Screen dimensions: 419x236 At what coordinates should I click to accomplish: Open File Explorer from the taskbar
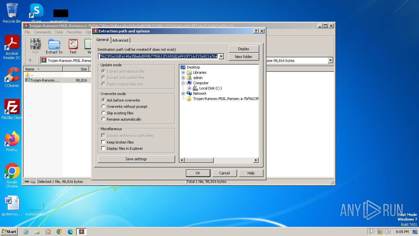37,232
